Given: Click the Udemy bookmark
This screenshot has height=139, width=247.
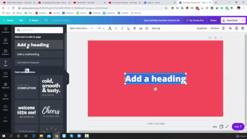Looking at the screenshot, I should pyautogui.click(x=17, y=13).
